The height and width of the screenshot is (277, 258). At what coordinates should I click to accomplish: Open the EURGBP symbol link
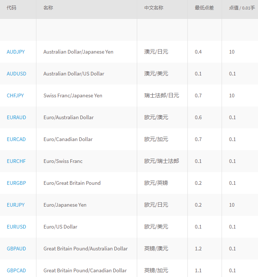coord(16,183)
